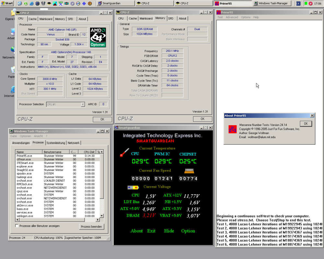Screen dimensions: 324x259
Task: Select winlogon.exe in process list
Action: (x=25, y=216)
